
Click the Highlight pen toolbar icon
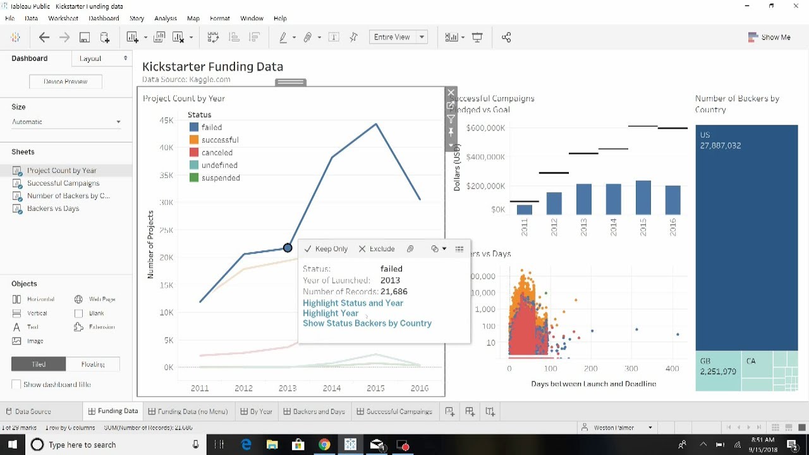click(x=283, y=37)
